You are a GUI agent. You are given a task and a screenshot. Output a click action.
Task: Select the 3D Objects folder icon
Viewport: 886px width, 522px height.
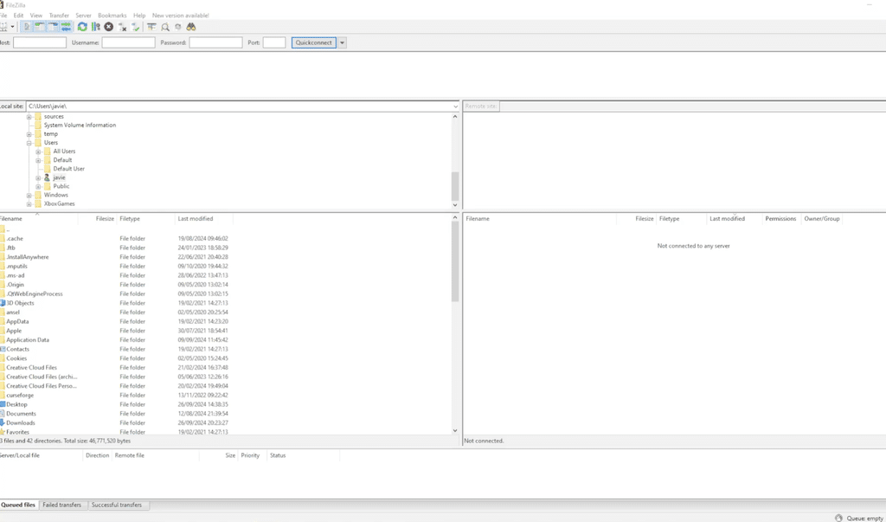pos(3,303)
